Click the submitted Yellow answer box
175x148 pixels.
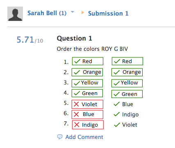(87, 83)
